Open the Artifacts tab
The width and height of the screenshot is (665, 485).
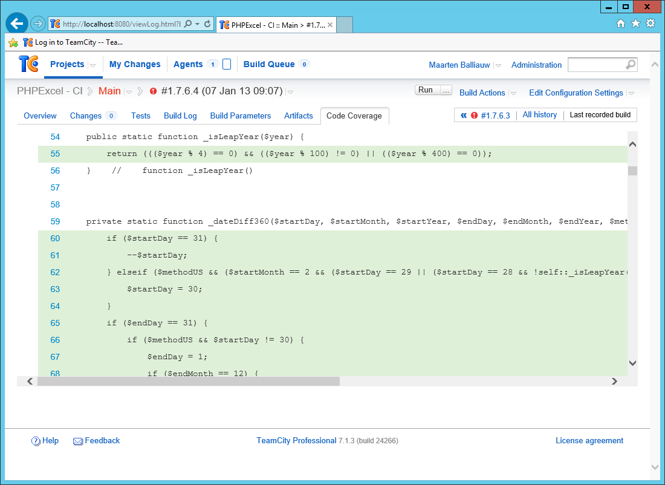point(299,116)
